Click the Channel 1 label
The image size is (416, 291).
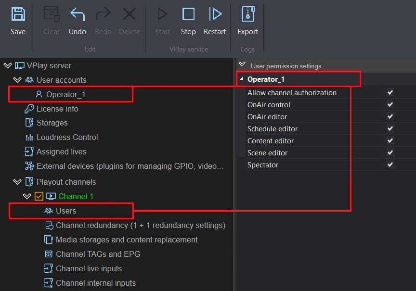pyautogui.click(x=76, y=196)
